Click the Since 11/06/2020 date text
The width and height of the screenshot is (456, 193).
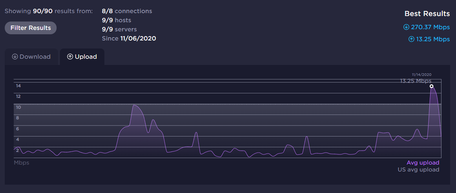(129, 38)
